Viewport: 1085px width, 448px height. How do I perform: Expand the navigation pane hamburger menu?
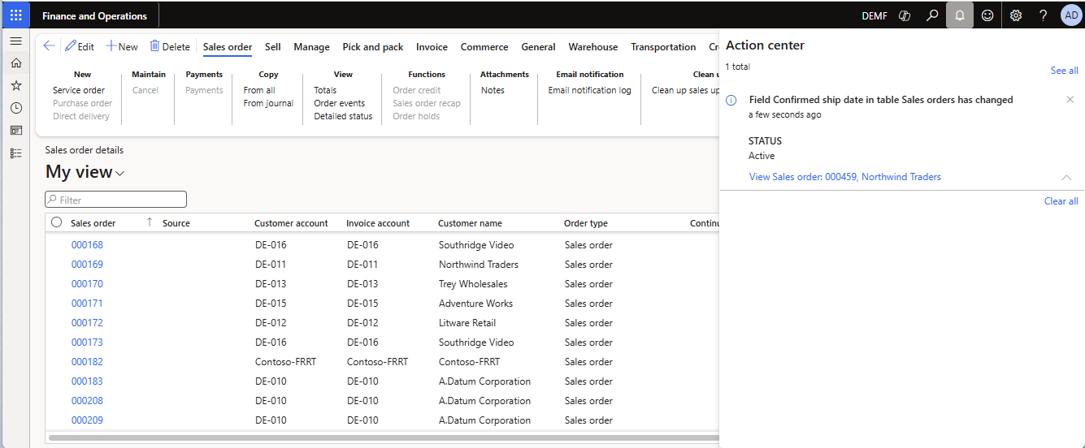15,41
